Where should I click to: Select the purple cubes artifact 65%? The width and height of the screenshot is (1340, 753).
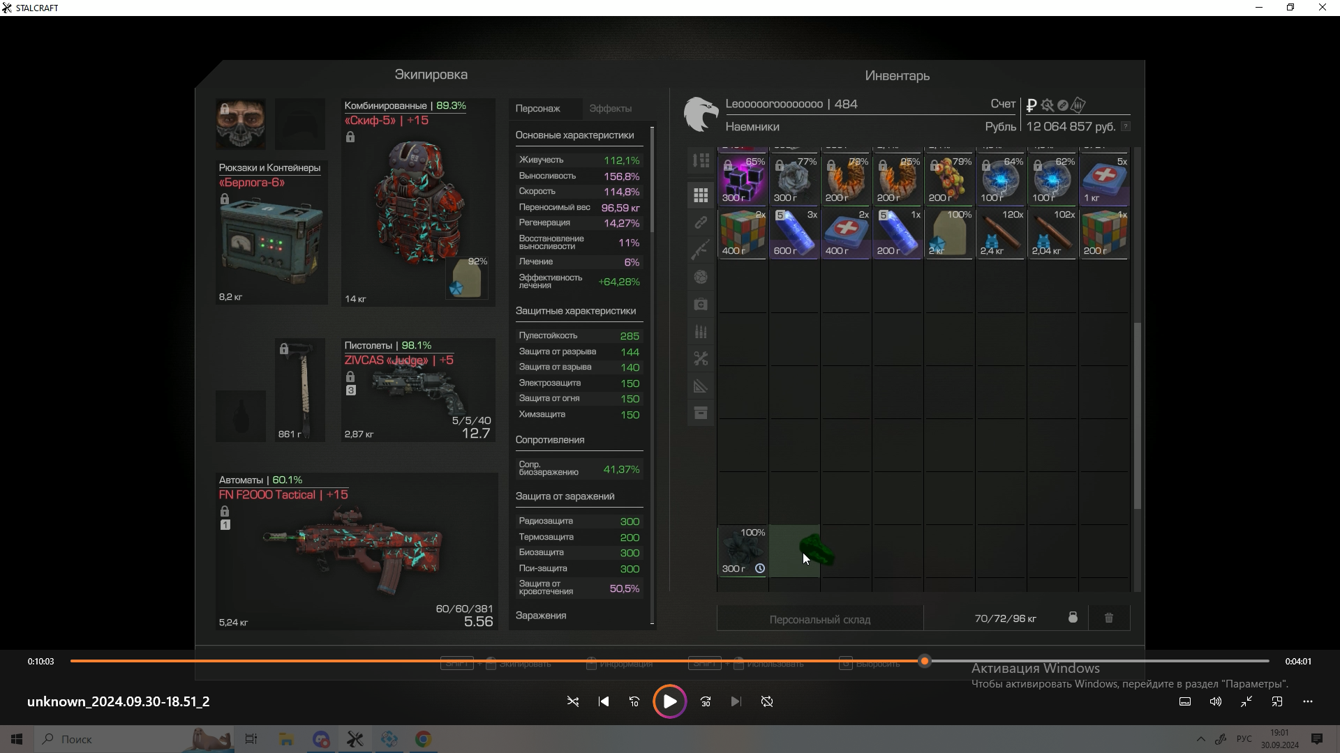pyautogui.click(x=743, y=179)
